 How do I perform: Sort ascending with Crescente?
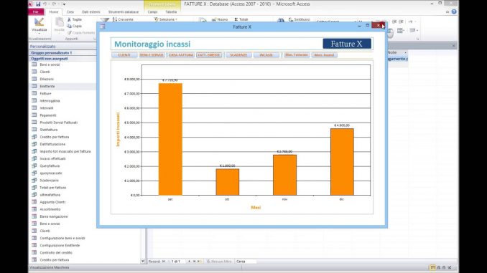point(123,19)
